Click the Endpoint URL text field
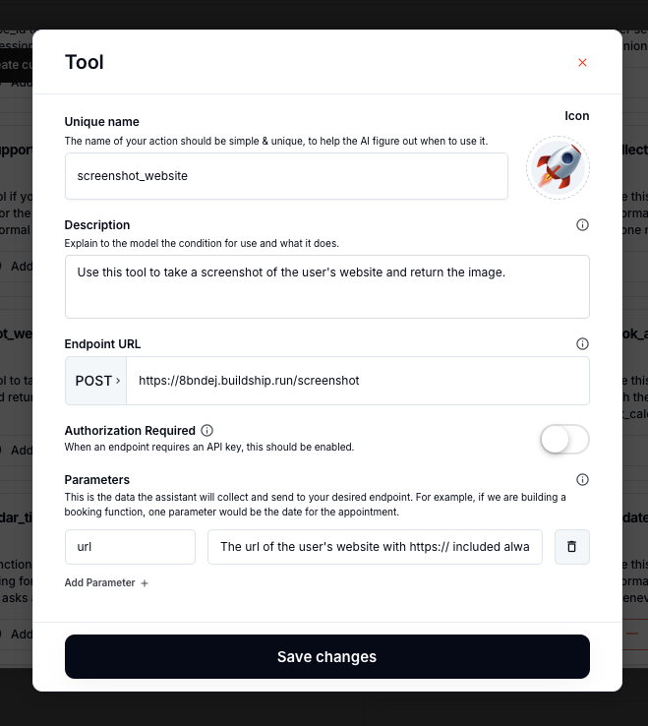Screen dimensions: 648x726 point(358,381)
